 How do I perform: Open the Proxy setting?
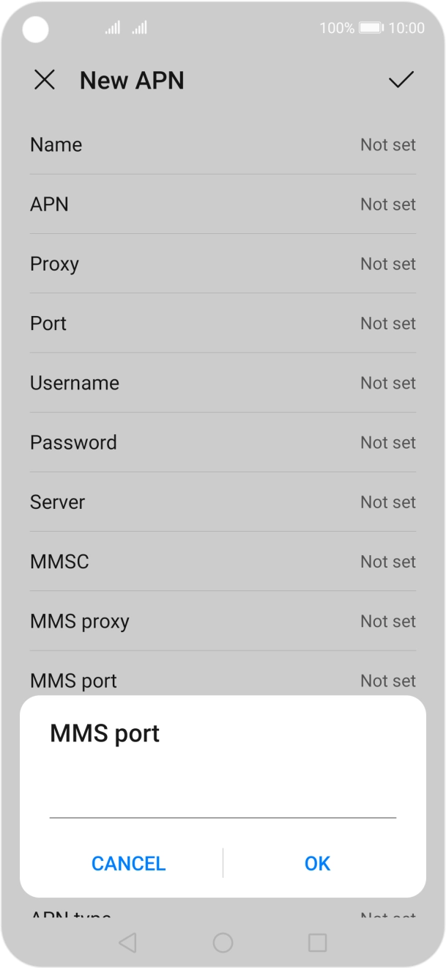click(x=223, y=263)
